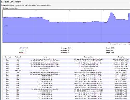Click the 536.12 KB transfer value
130x100 pixels.
[121, 59]
